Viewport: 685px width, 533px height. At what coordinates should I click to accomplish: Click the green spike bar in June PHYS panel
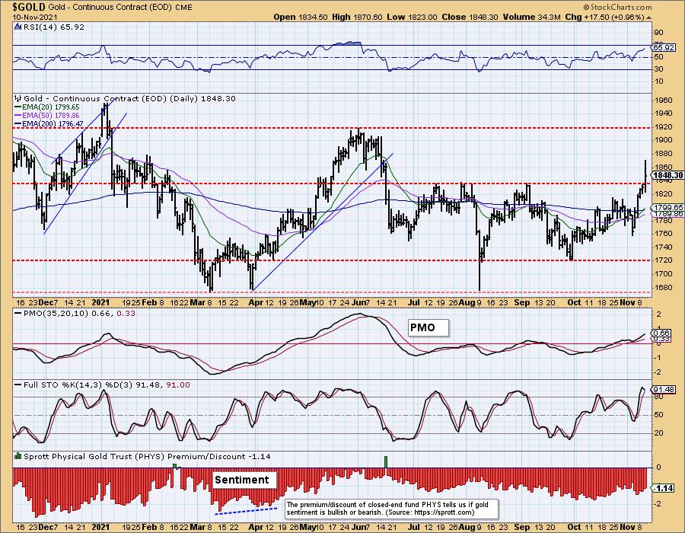pyautogui.click(x=386, y=462)
